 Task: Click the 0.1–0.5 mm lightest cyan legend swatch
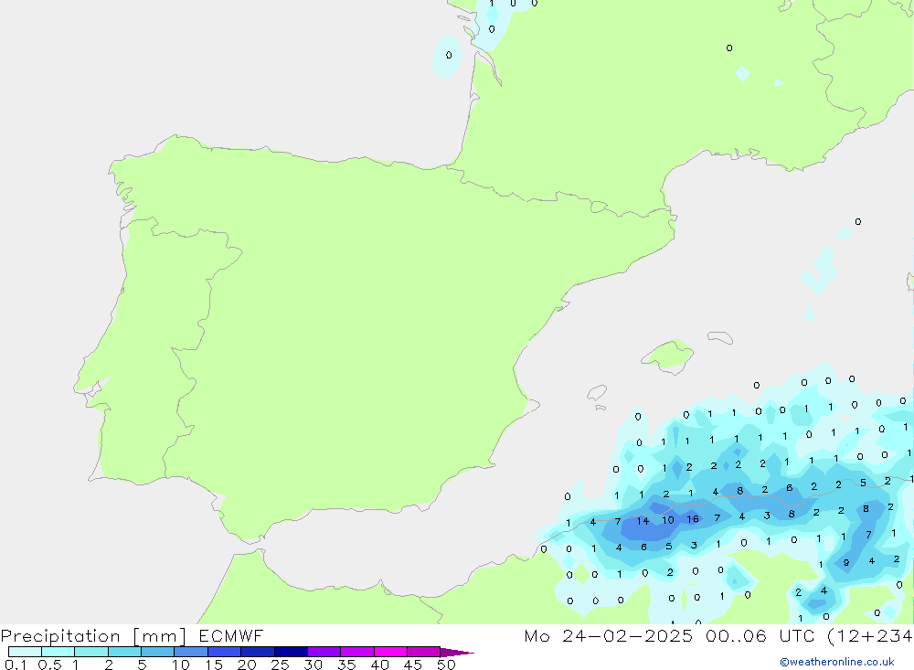[x=25, y=652]
